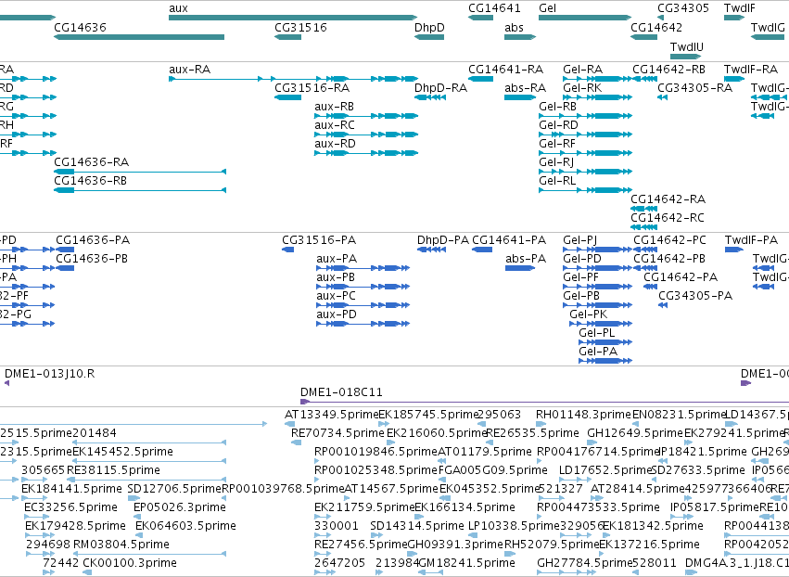Click the CG14641 gene label
789x577 pixels.
(x=494, y=8)
